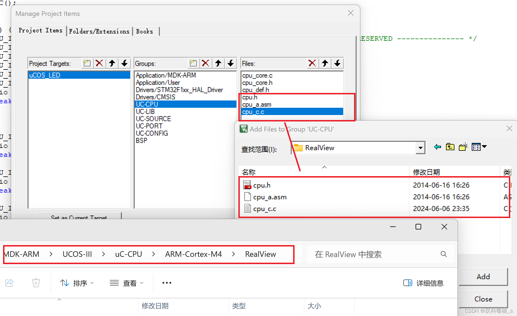Create a new Group entry

[x=193, y=63]
